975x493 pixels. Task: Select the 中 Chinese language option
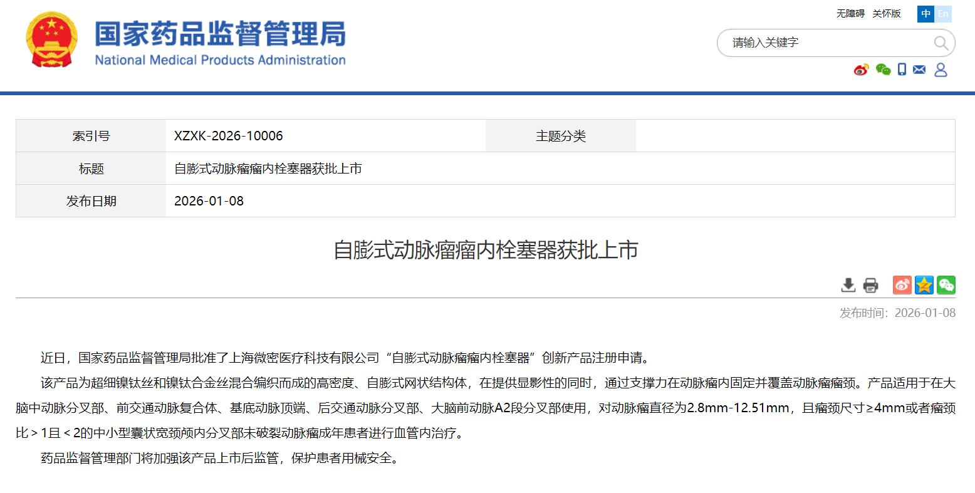tap(925, 14)
